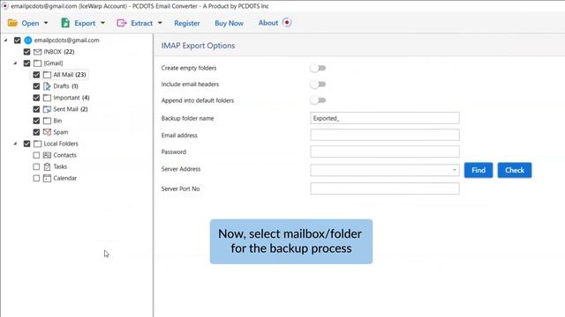Click the Find button
This screenshot has width=565, height=317.
coord(478,170)
